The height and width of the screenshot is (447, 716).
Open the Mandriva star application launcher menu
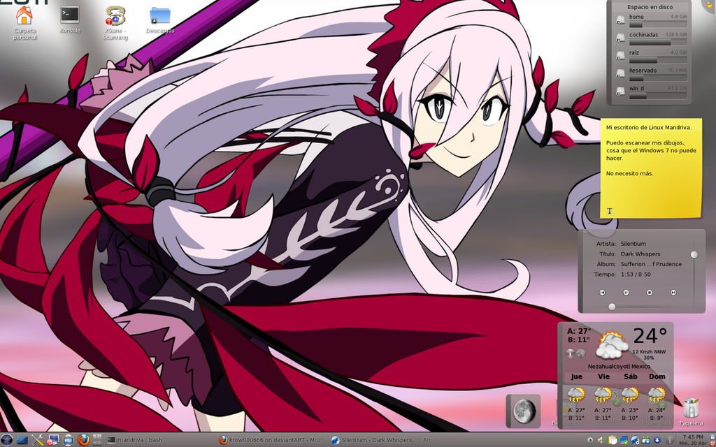[x=7, y=440]
